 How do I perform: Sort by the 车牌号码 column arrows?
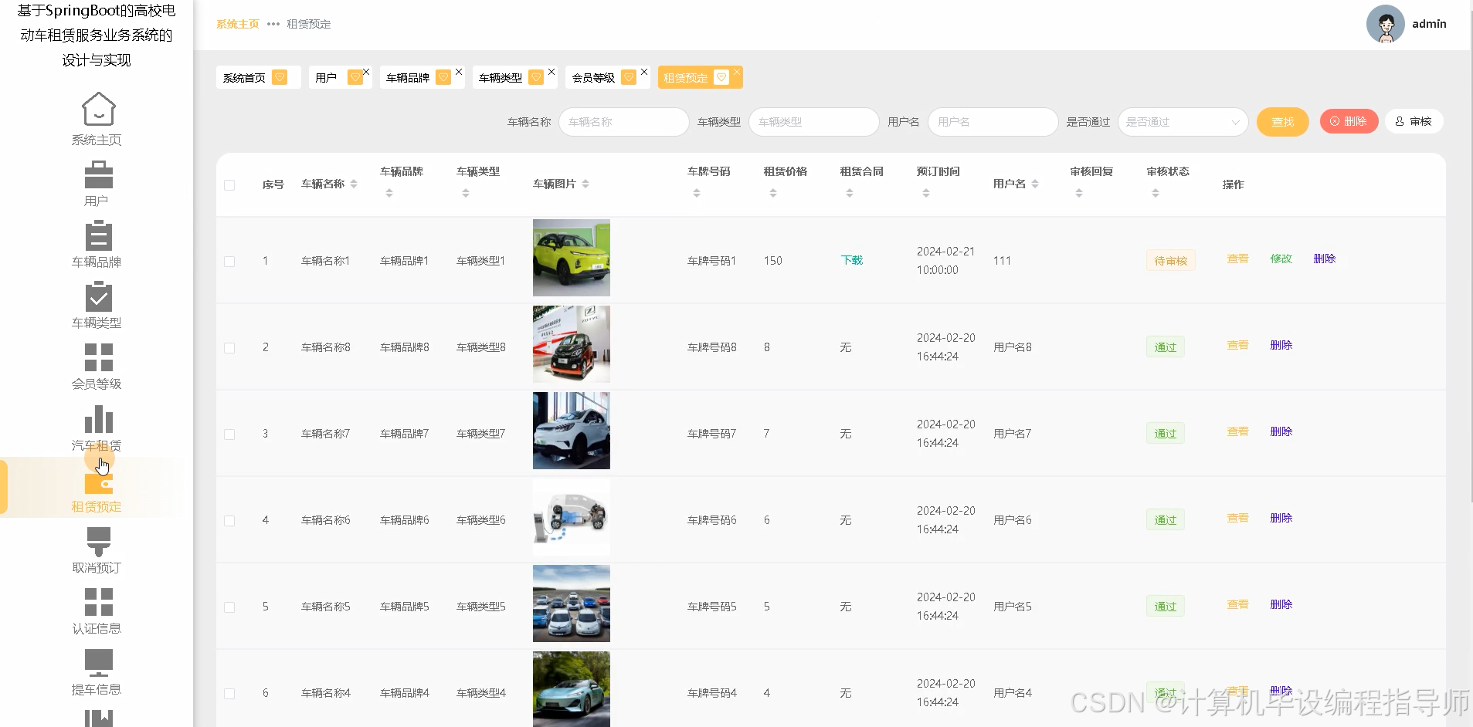pos(697,193)
